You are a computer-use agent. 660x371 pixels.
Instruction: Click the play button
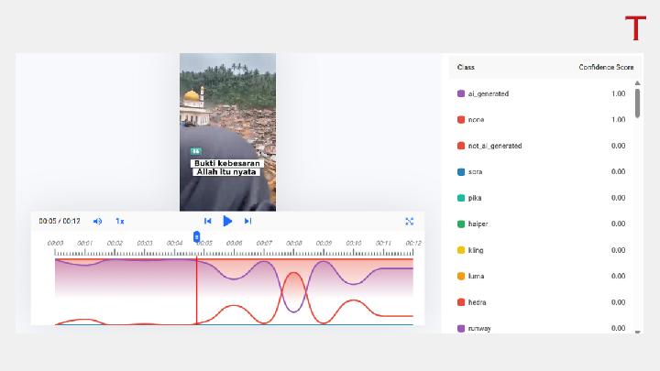point(227,221)
